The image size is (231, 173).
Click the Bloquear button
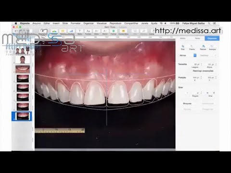click(x=187, y=103)
